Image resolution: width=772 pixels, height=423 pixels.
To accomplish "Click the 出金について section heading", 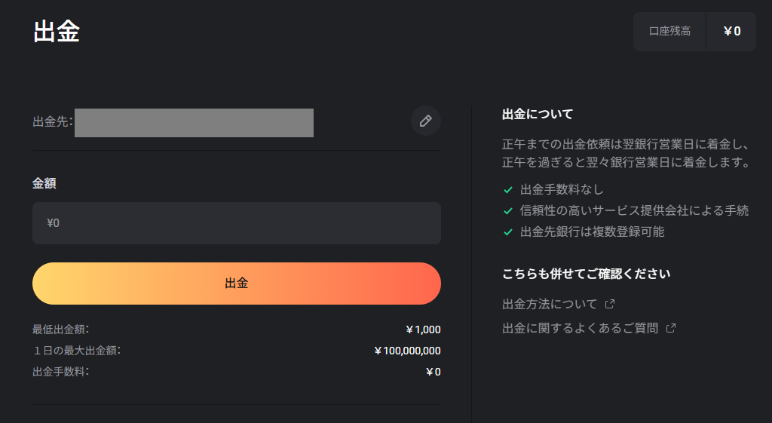I will tap(538, 115).
